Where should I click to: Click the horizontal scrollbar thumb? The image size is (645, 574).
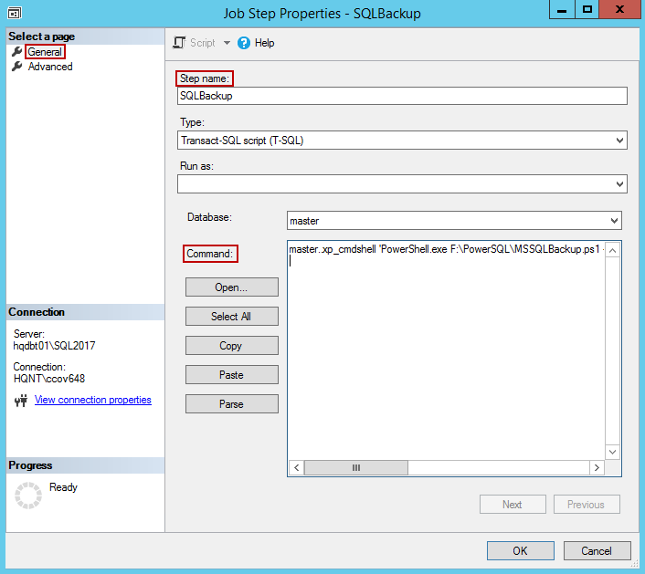356,467
